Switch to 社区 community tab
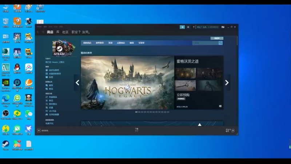This screenshot has height=164, width=291. [65, 32]
